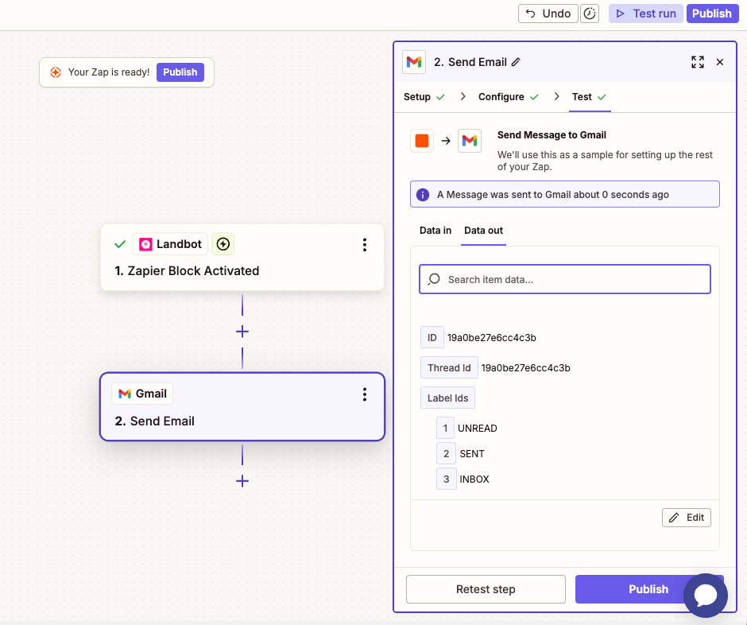747x625 pixels.
Task: Select the UNREAD label value
Action: coord(478,428)
